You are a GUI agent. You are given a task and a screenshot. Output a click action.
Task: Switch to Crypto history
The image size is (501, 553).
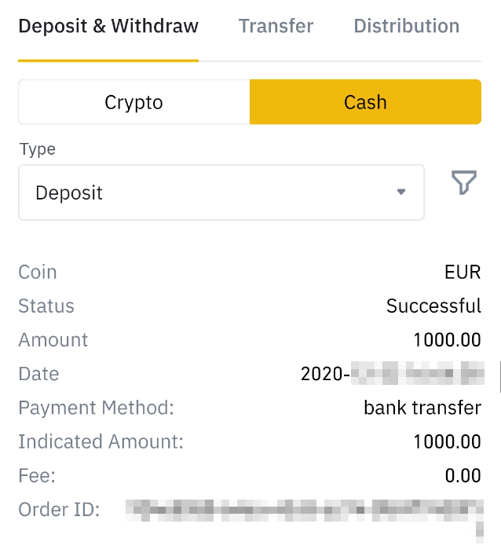133,102
